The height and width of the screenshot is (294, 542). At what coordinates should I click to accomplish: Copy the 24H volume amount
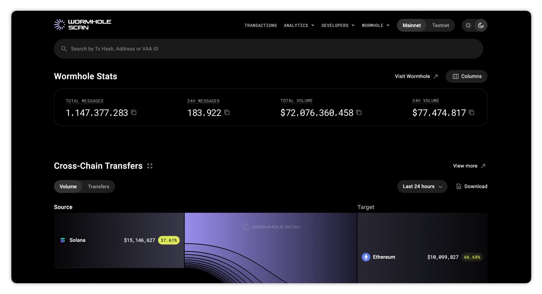472,113
